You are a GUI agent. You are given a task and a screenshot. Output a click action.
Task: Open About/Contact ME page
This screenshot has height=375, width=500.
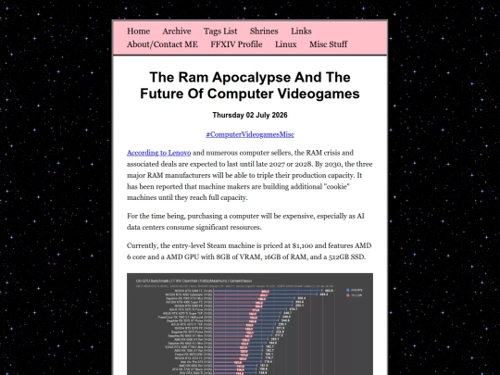[162, 44]
